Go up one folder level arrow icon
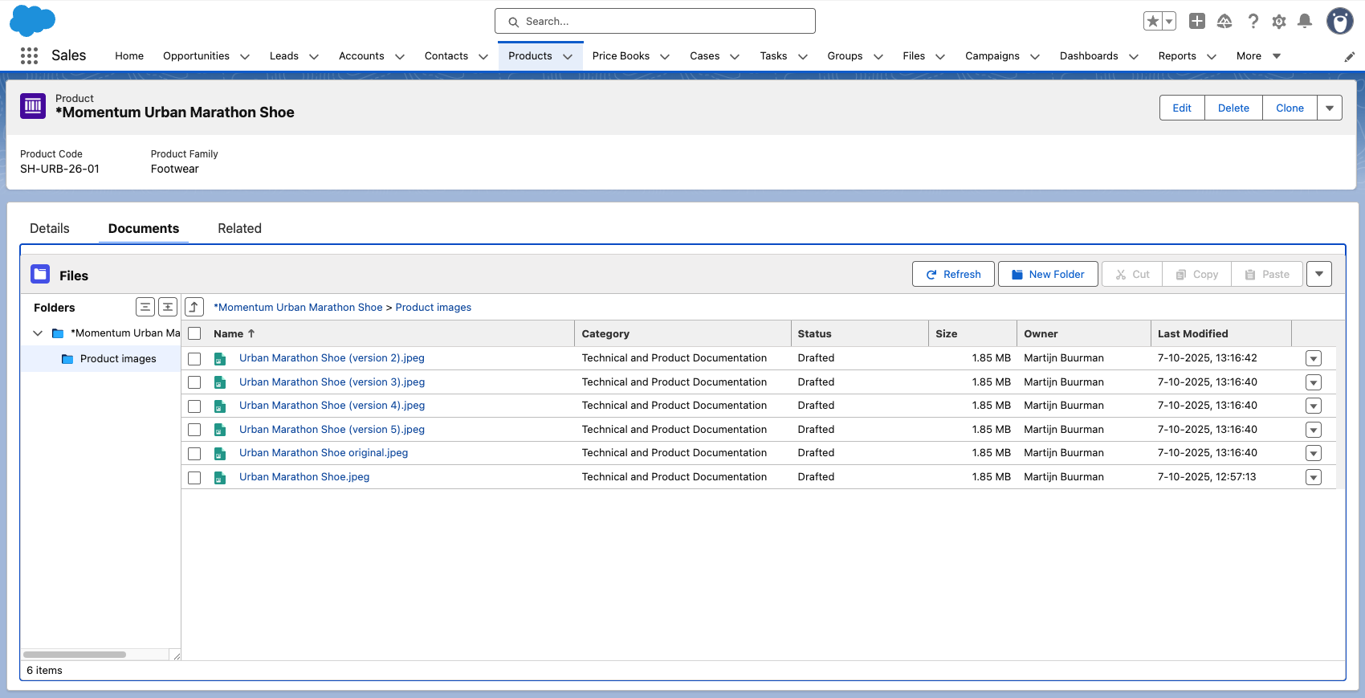Viewport: 1365px width, 698px height. 194,307
